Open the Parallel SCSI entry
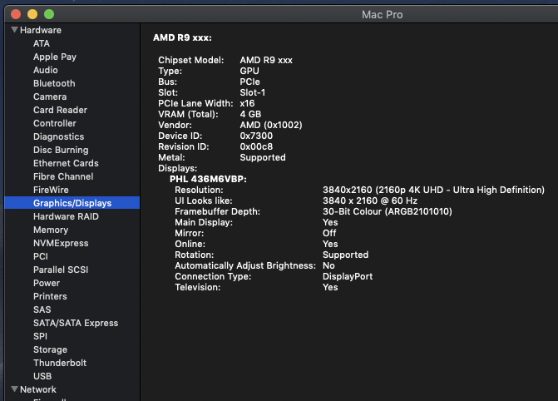This screenshot has width=558, height=401. click(61, 270)
